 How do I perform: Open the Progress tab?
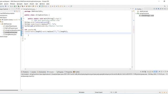pos(60,72)
